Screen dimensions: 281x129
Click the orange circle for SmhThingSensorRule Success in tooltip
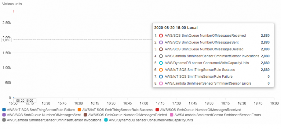(x=161, y=70)
